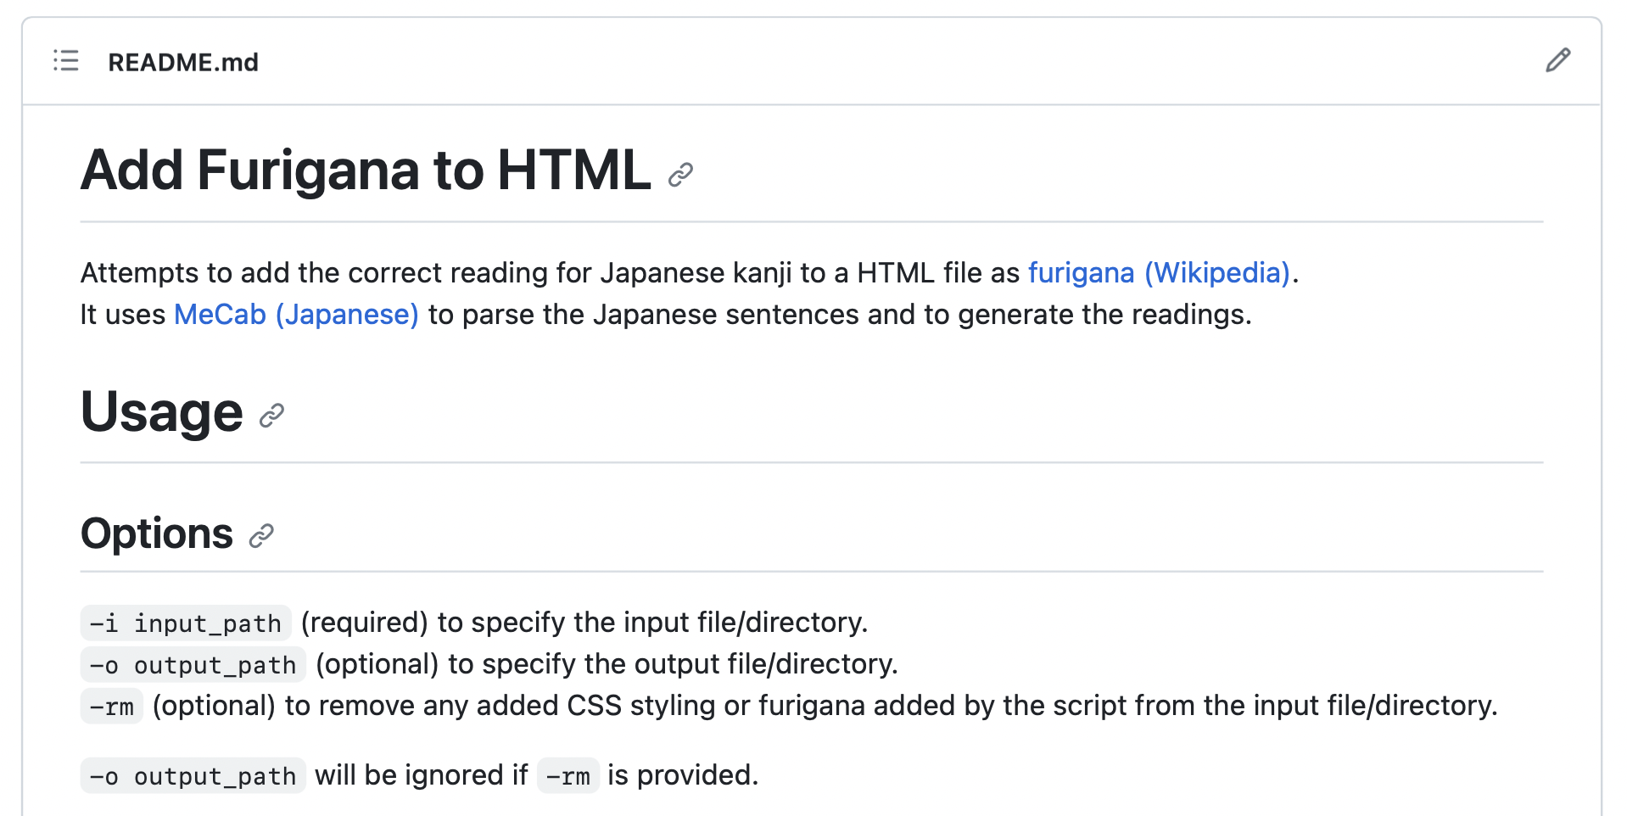
Task: Click the anchor link beside Options heading
Action: click(263, 535)
